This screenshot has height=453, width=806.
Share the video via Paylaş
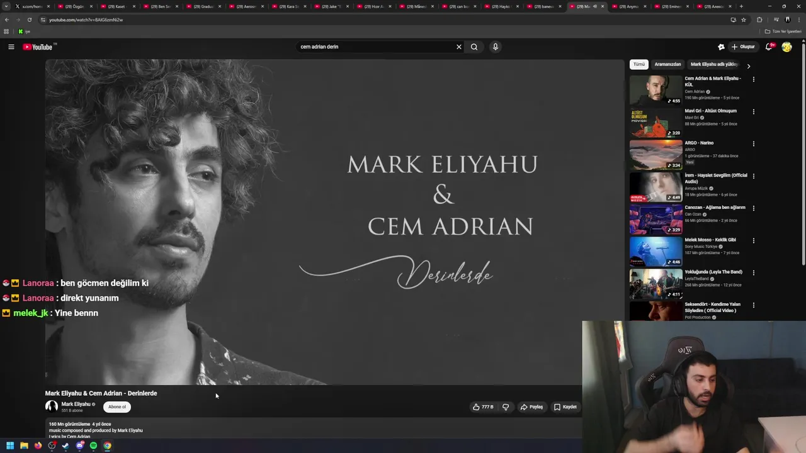tap(532, 407)
